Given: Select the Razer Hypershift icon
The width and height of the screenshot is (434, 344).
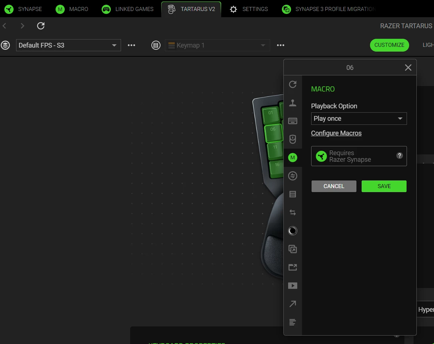Looking at the screenshot, I should (293, 249).
